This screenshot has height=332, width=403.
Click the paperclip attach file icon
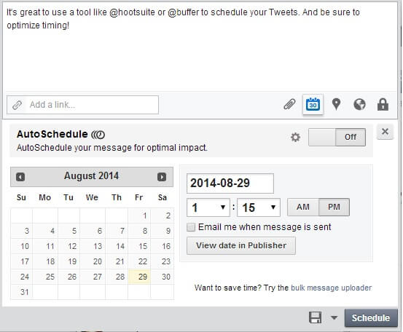point(289,104)
